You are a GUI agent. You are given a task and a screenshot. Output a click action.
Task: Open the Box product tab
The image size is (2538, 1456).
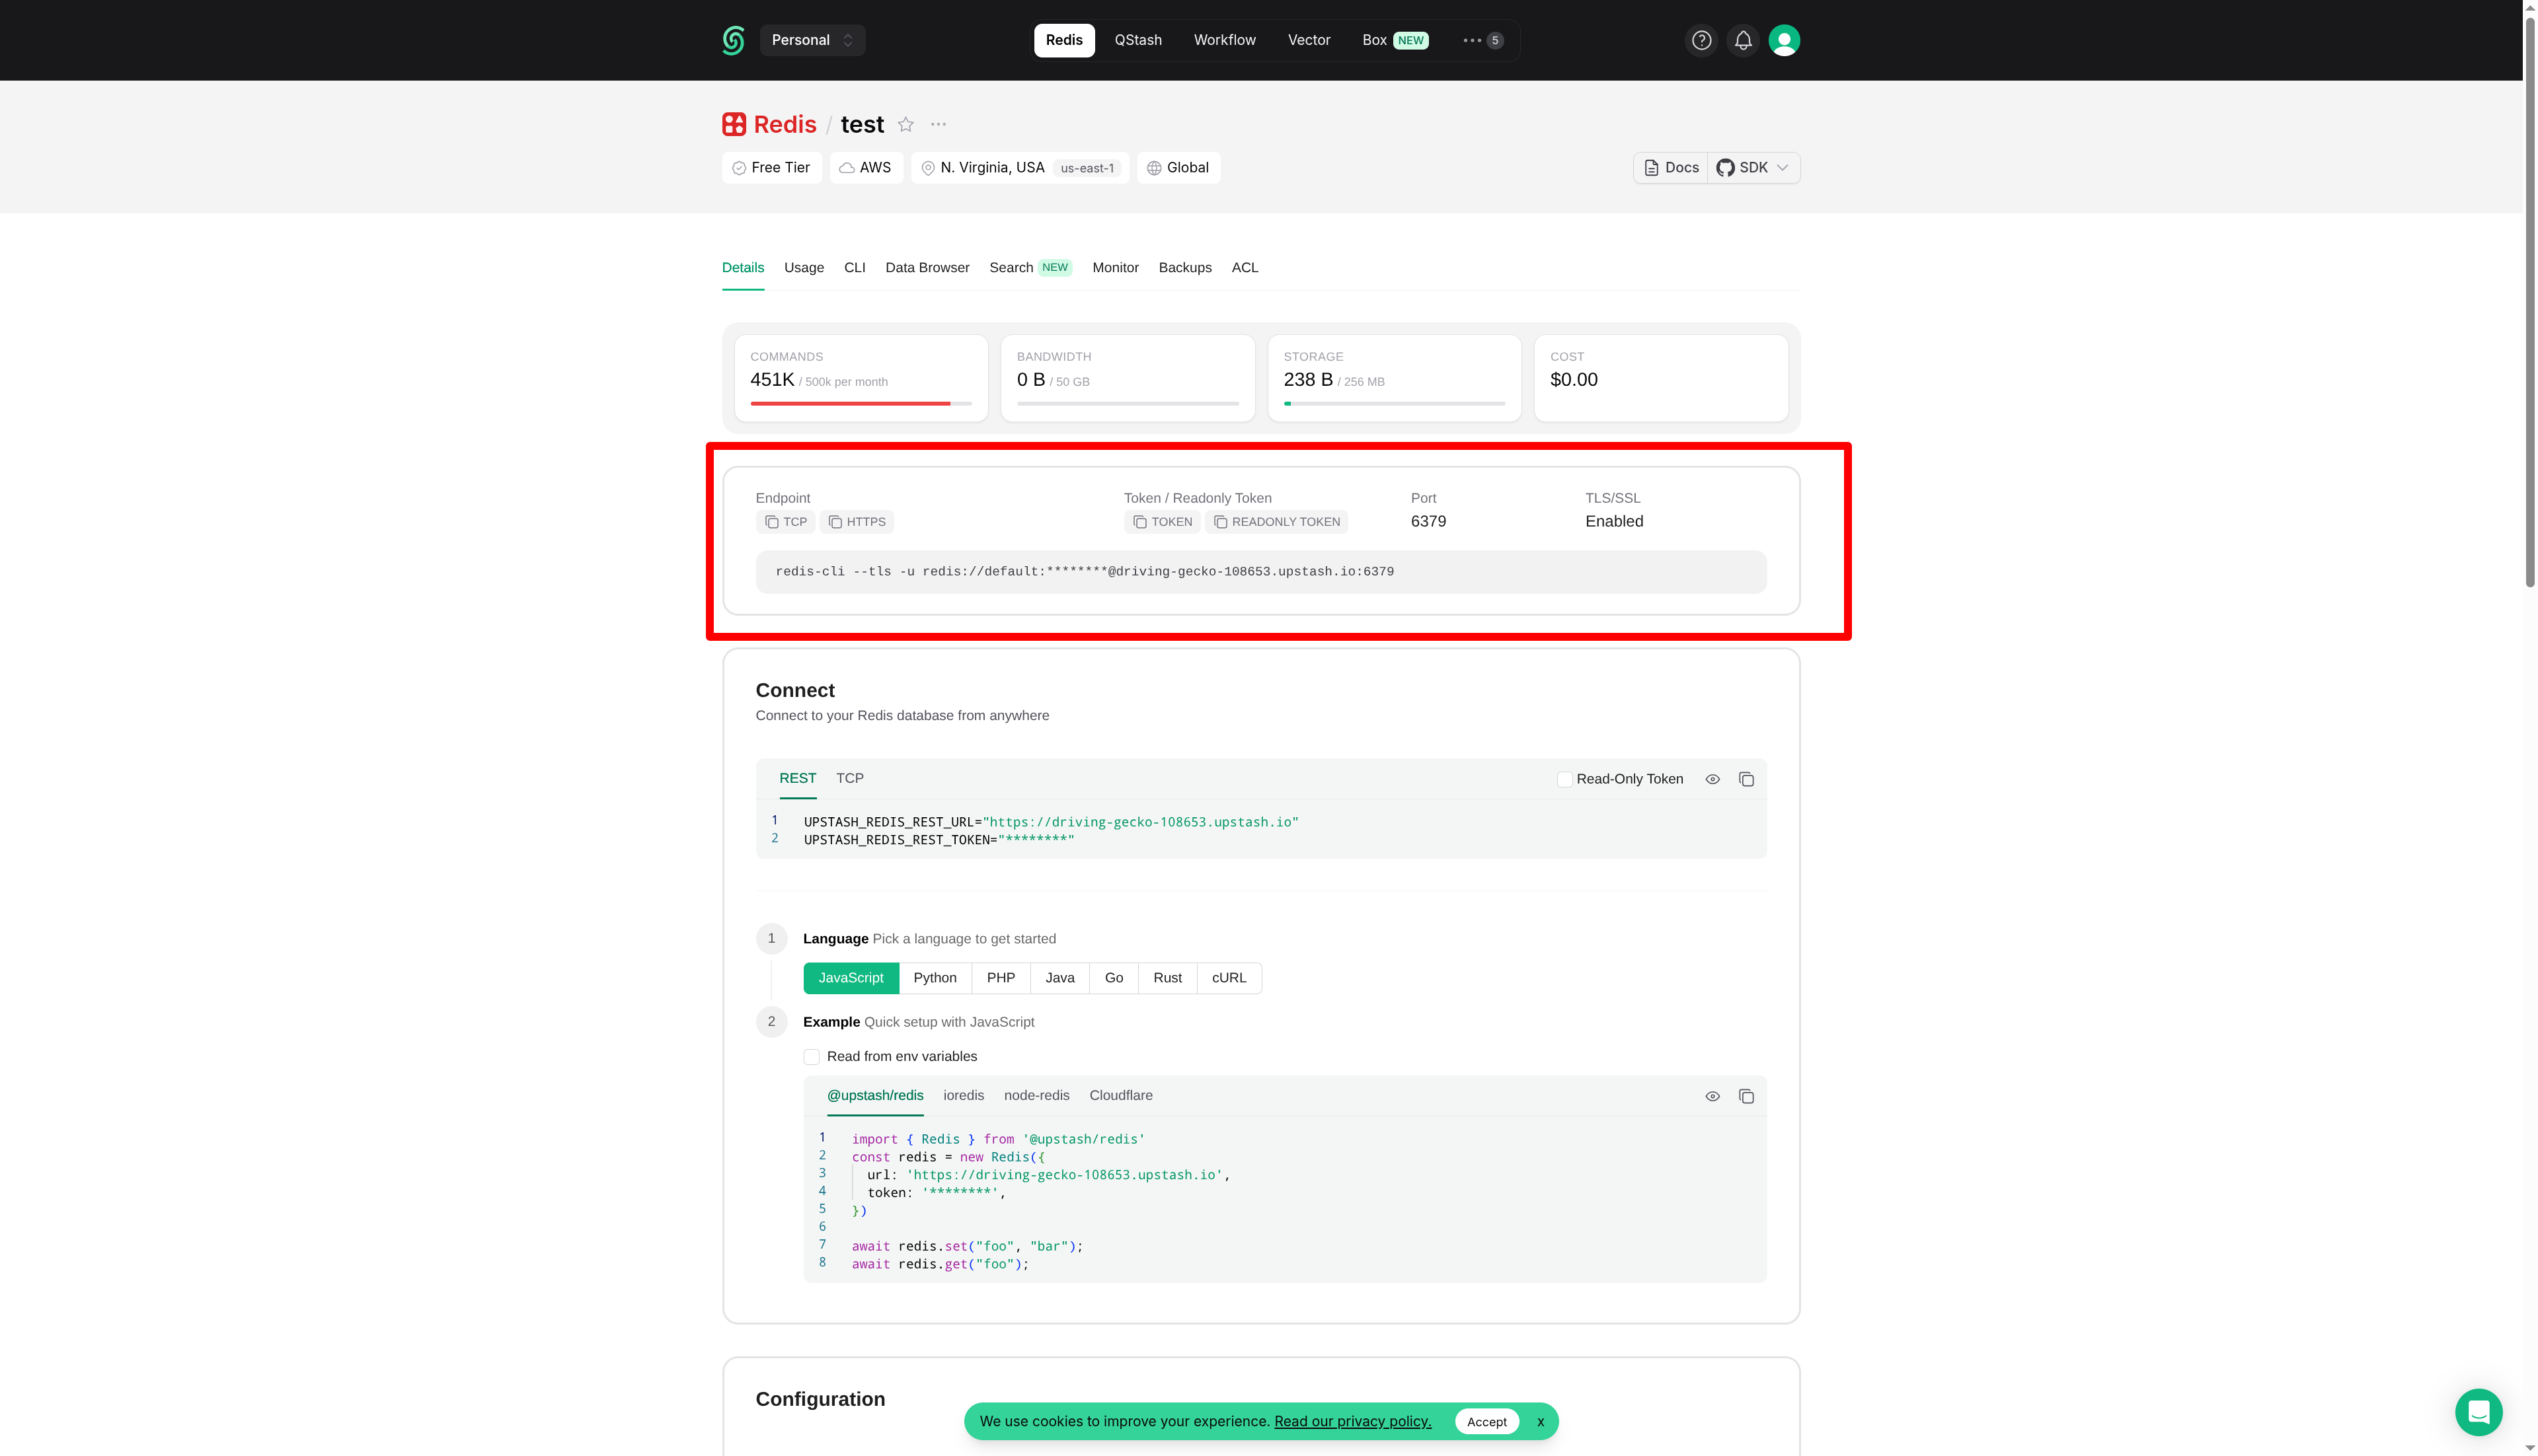click(x=1395, y=40)
